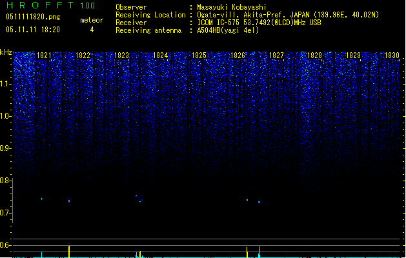Click the meteor echo before 1827
Screen dimensions: 406x258
[x=259, y=202]
